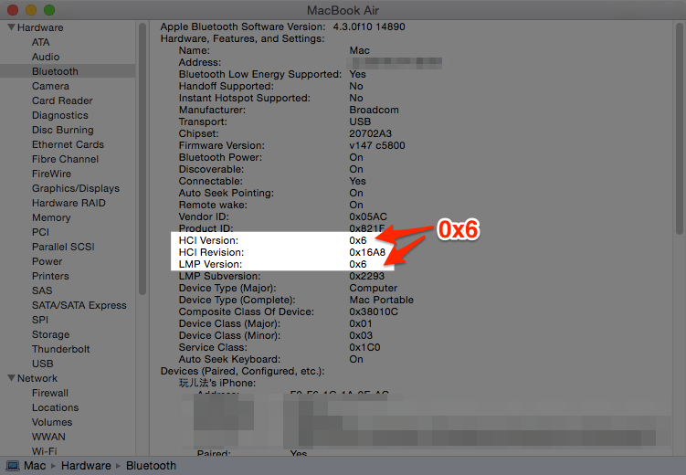
Task: Click Bluetooth in the path bar
Action: (x=151, y=466)
